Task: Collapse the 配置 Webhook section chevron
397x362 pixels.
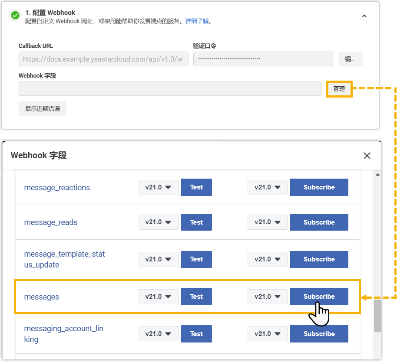Action: [x=364, y=16]
